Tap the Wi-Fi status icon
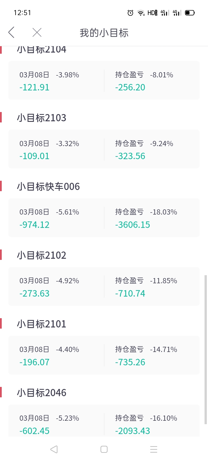The height and width of the screenshot is (462, 208). pyautogui.click(x=141, y=13)
